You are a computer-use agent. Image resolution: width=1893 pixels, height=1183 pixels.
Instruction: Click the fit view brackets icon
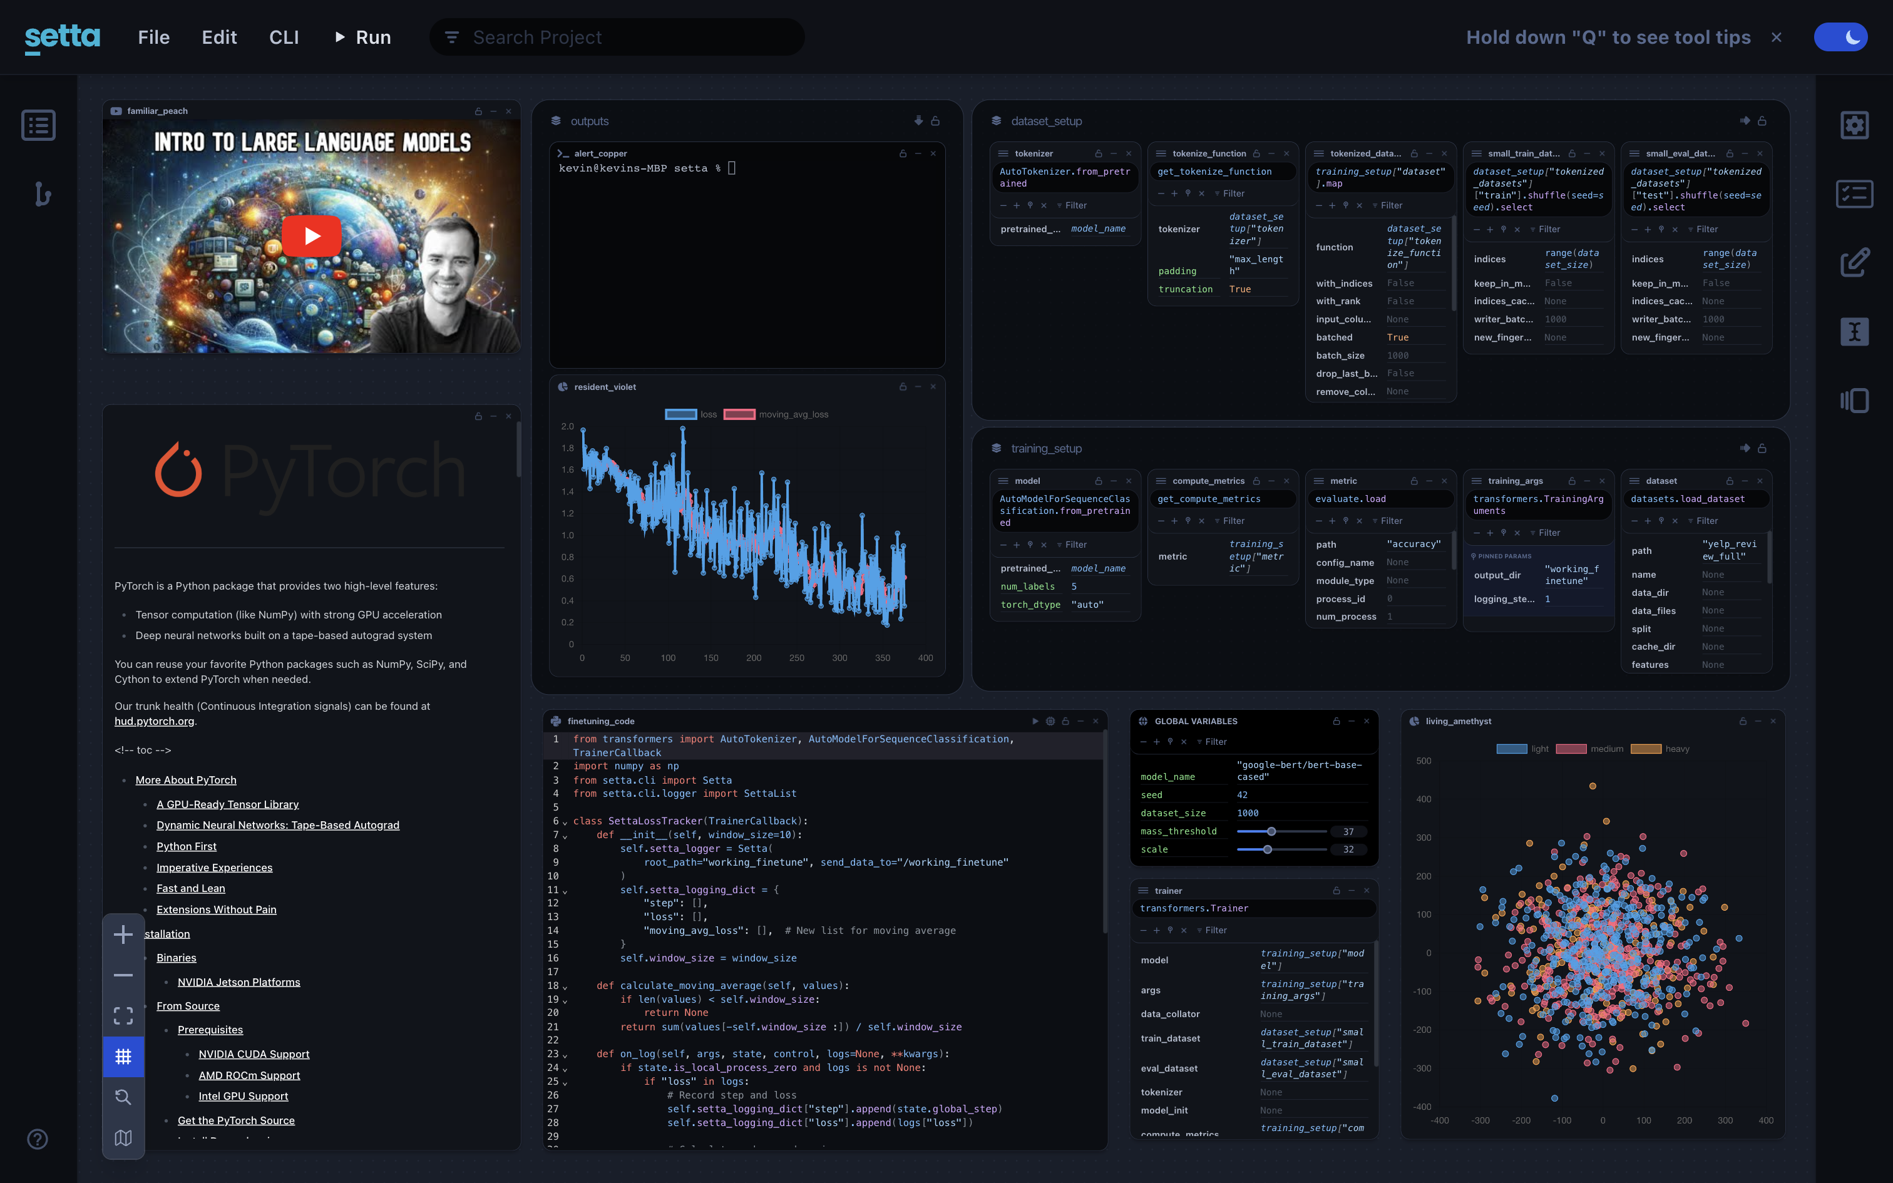coord(123,1015)
